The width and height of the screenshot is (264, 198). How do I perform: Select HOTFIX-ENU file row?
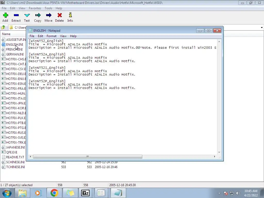coord(13,79)
